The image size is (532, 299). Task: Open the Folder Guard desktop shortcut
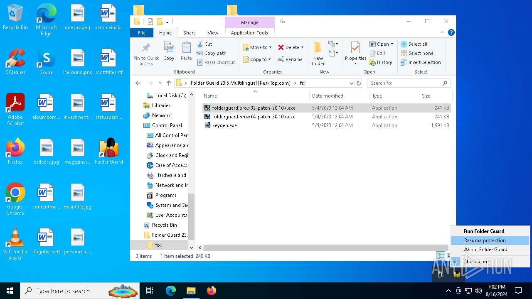[109, 151]
